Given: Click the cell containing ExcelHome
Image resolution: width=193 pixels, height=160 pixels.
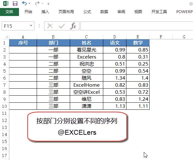Looking at the screenshot, I should pos(87,85).
